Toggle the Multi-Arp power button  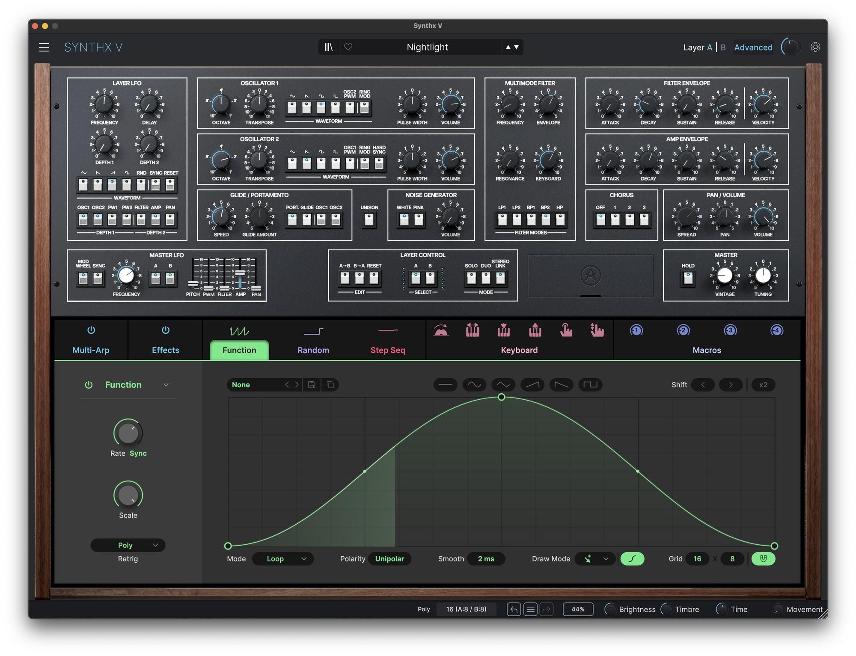(x=91, y=330)
